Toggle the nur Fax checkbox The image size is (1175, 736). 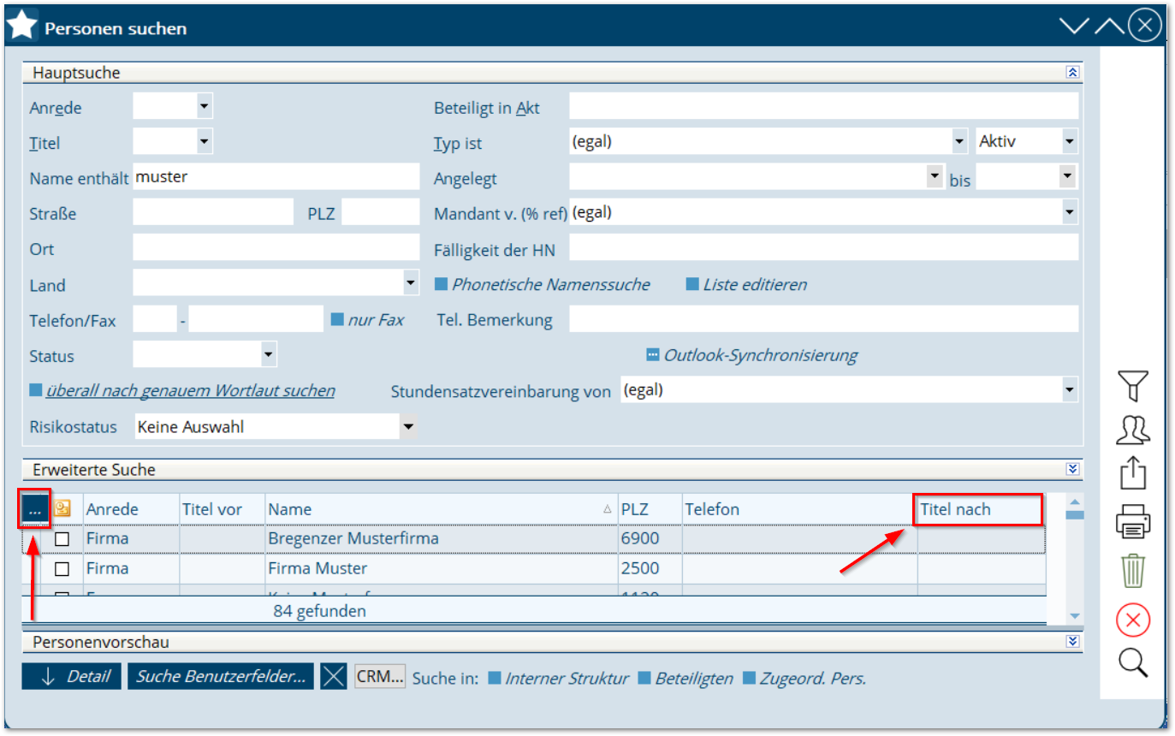(x=337, y=319)
